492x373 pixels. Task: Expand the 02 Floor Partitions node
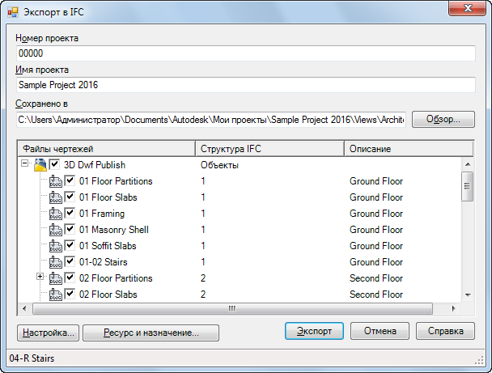40,277
